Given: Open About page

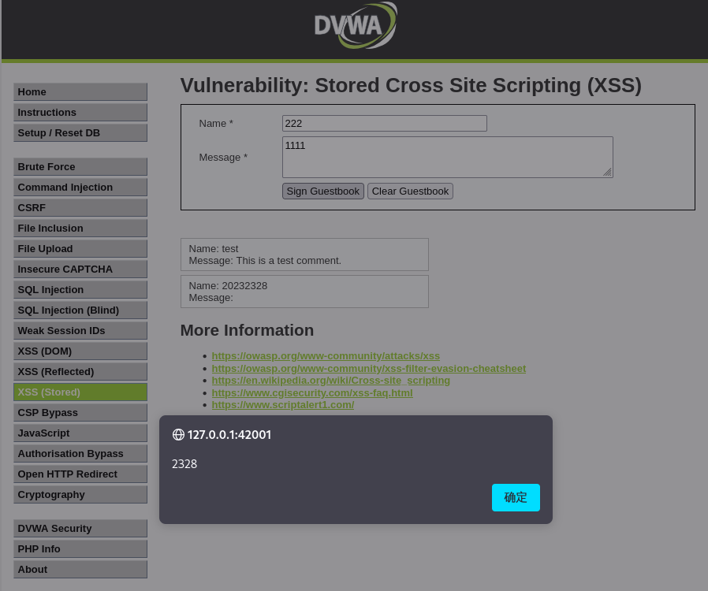Looking at the screenshot, I should [x=80, y=570].
